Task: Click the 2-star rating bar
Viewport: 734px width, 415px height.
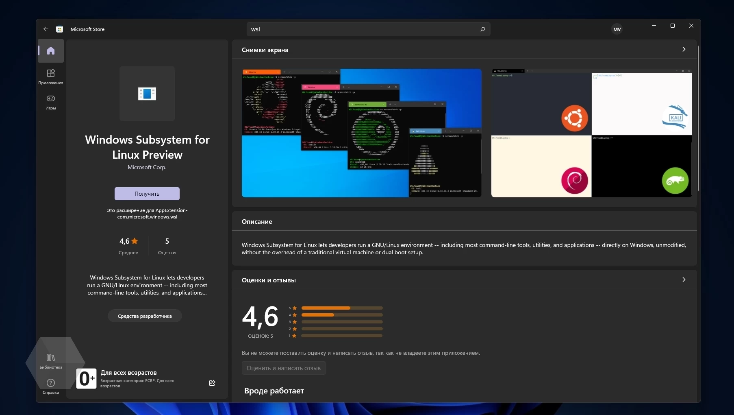Action: (x=342, y=329)
